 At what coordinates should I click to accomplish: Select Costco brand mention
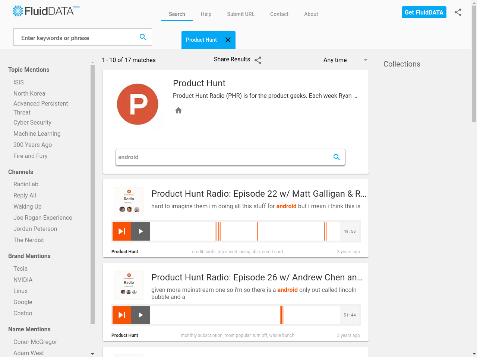(x=23, y=313)
